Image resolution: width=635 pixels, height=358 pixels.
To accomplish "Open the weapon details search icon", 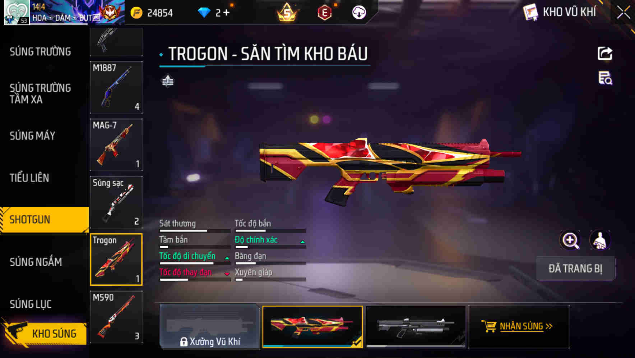I will [x=605, y=78].
